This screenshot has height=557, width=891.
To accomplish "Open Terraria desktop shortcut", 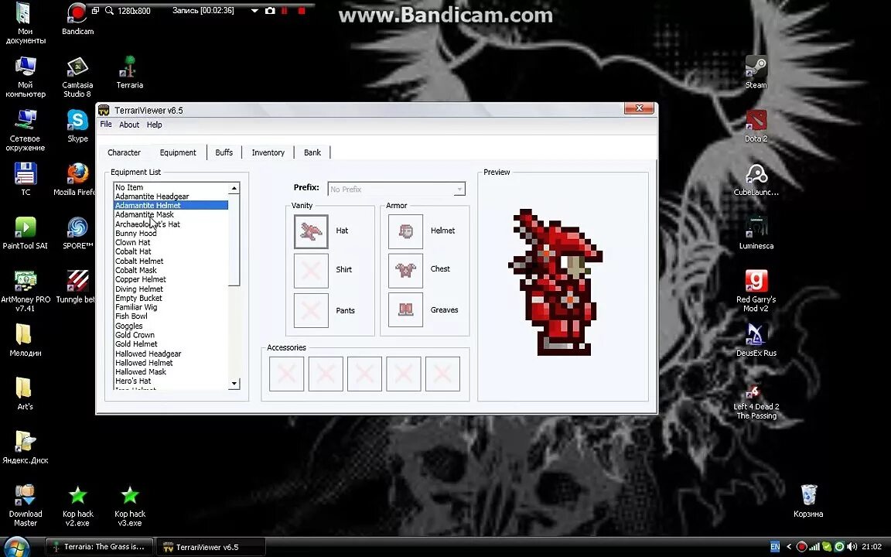I will pyautogui.click(x=130, y=73).
